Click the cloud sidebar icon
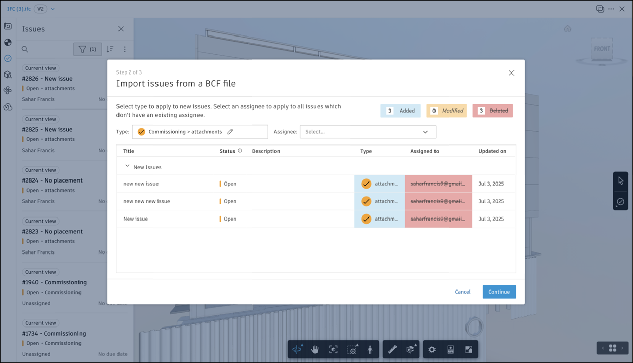 click(x=8, y=107)
